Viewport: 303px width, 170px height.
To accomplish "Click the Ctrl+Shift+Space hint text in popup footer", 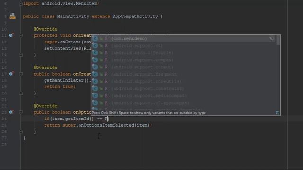I will tap(149, 113).
